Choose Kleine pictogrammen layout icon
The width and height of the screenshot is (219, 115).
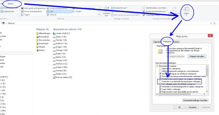coord(22,12)
